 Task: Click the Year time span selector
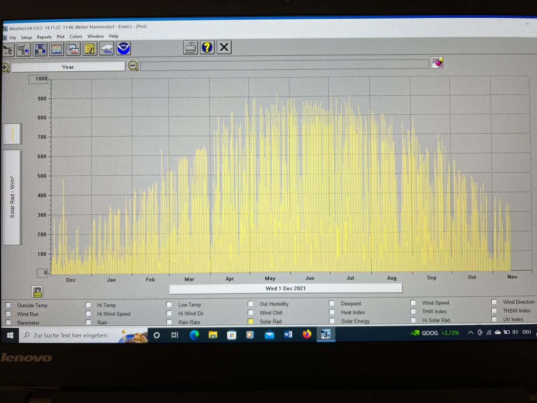click(x=68, y=67)
